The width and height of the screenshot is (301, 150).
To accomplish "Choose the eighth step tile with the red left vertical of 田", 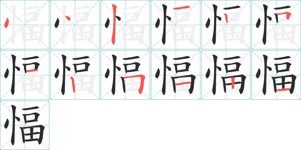I will (x=75, y=75).
